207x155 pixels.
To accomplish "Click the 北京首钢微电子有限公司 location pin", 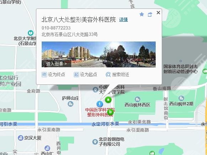I will click(x=95, y=142).
